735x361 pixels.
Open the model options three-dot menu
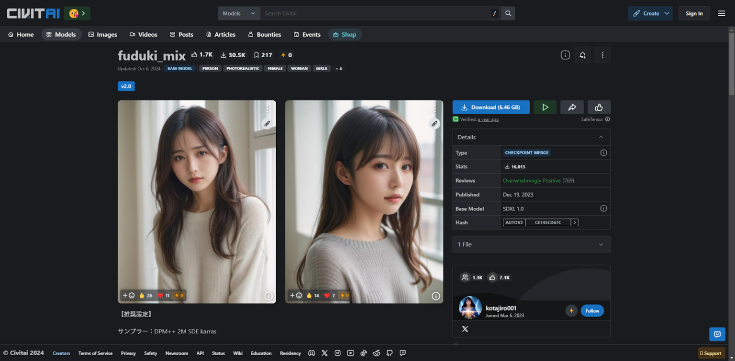point(602,55)
